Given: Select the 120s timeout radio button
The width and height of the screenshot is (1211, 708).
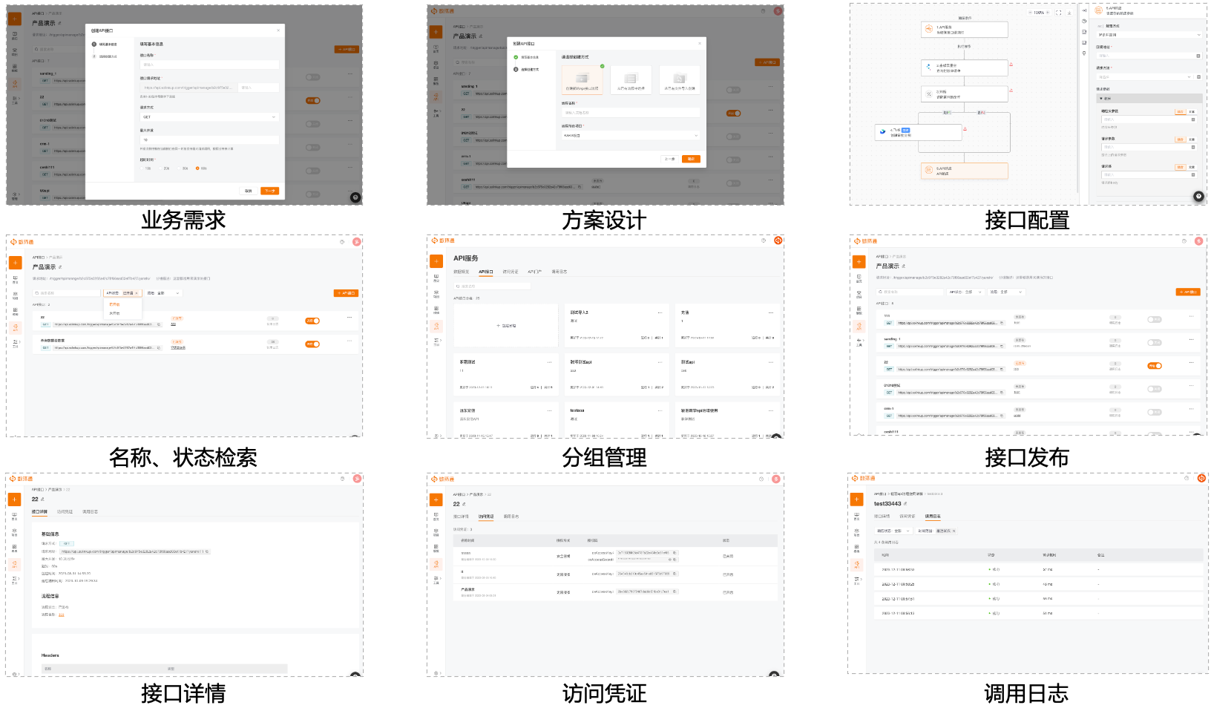Looking at the screenshot, I should [x=198, y=168].
